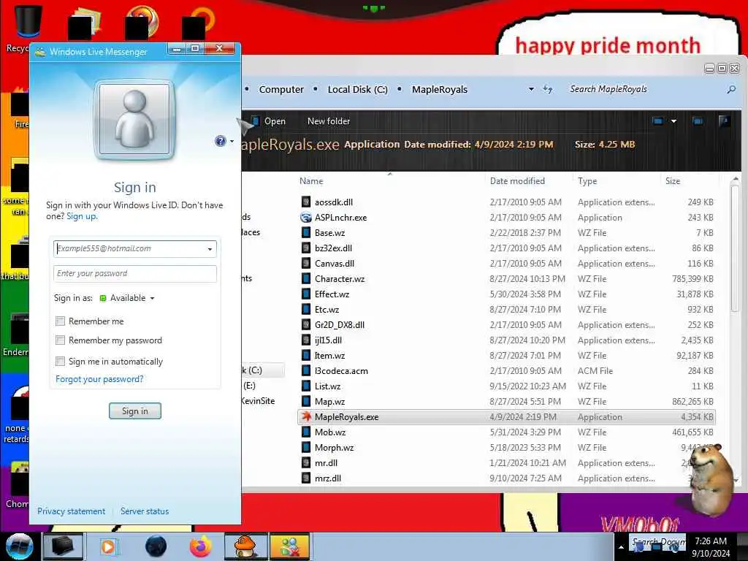Select the ASPLnchr.exe file icon

[306, 218]
